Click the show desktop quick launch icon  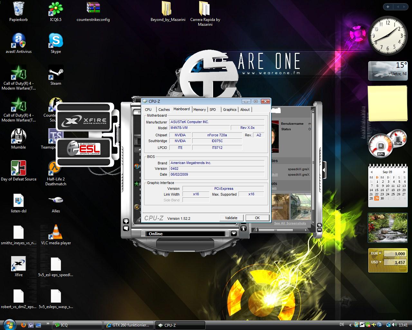pyautogui.click(x=39, y=325)
